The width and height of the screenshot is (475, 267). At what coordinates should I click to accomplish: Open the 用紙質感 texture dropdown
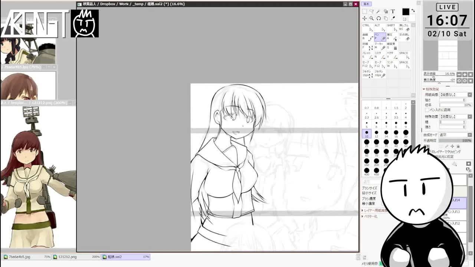(x=470, y=95)
